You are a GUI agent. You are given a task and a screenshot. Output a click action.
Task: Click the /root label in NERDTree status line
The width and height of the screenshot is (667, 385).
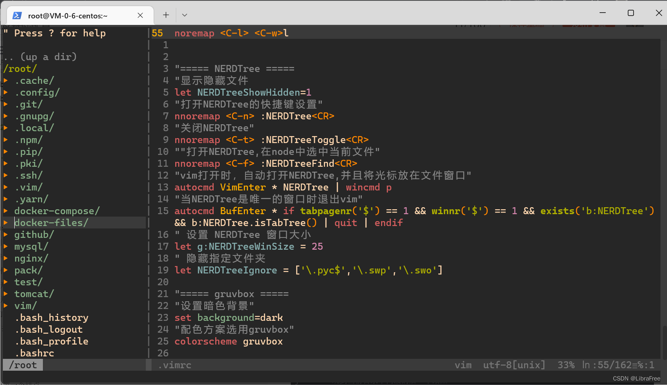pyautogui.click(x=23, y=365)
